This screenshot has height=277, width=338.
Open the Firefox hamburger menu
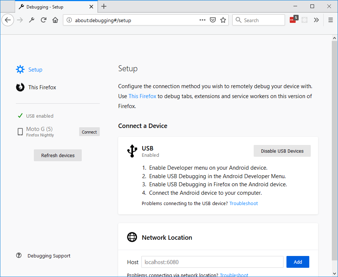click(x=330, y=20)
